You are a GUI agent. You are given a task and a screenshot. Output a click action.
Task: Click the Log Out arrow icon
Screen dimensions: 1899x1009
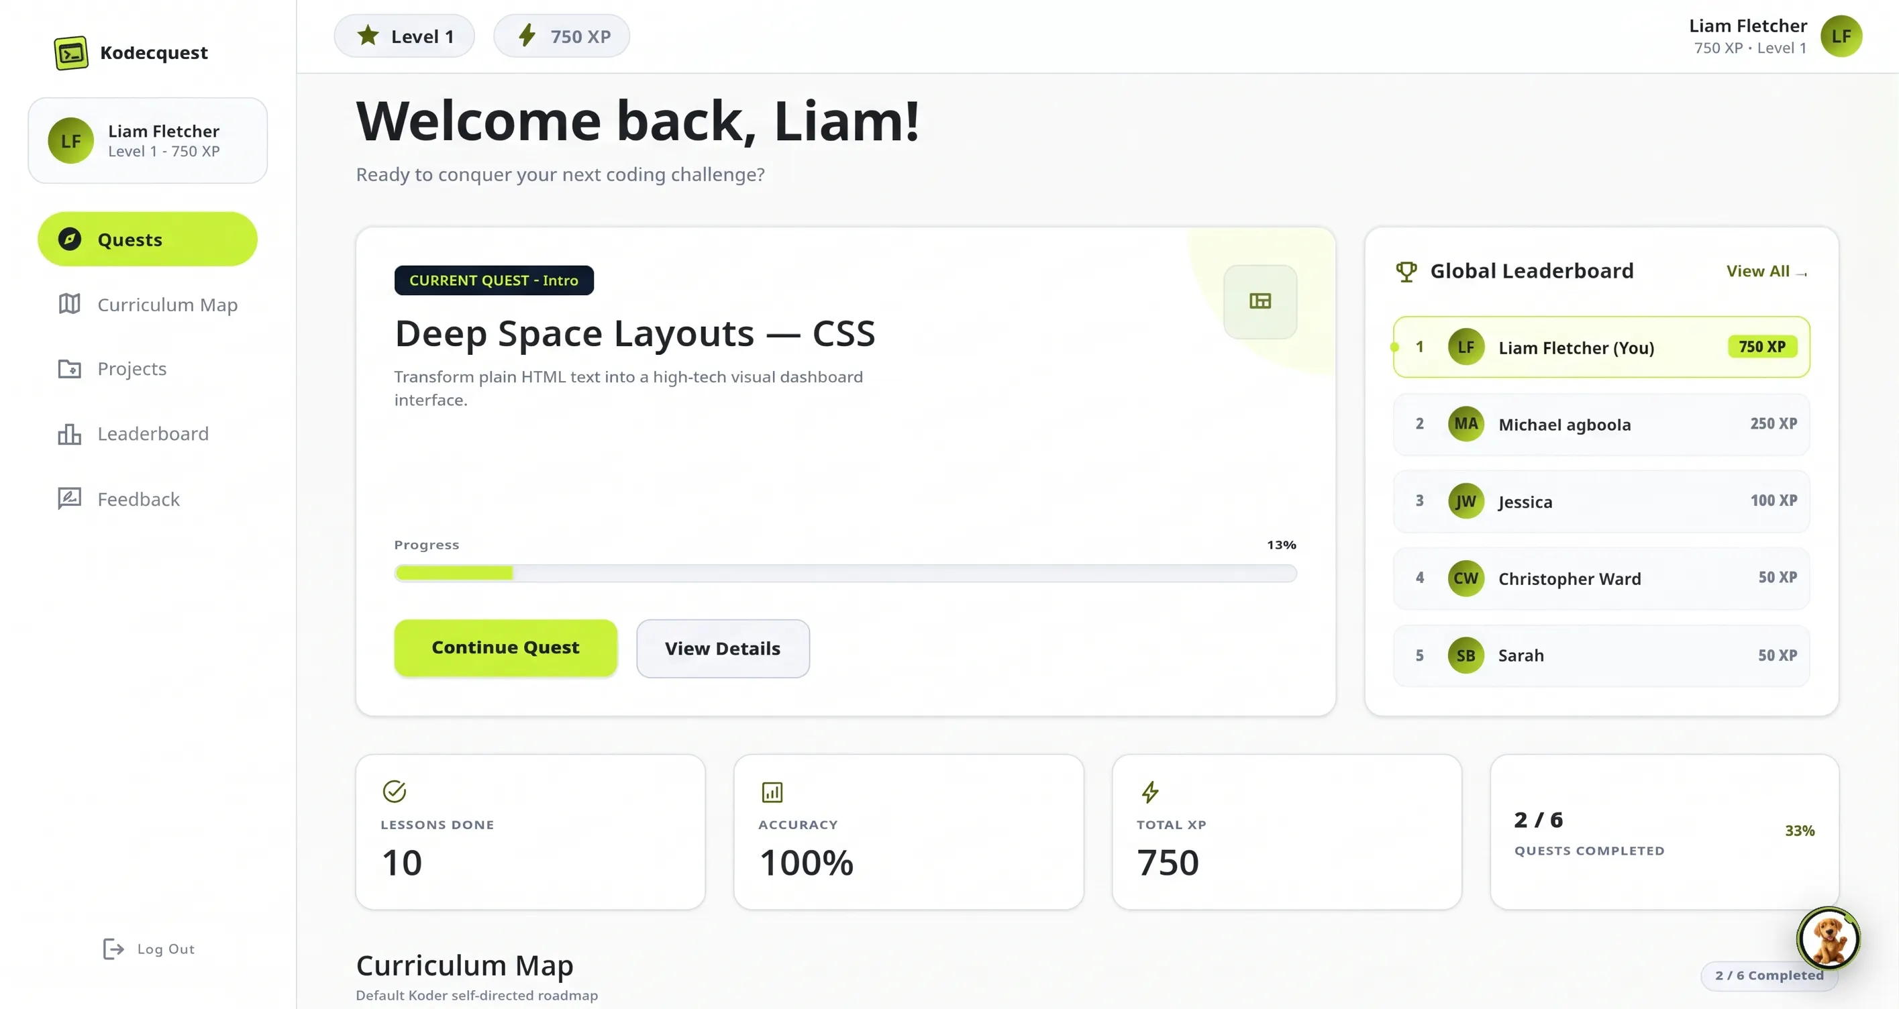pos(113,949)
